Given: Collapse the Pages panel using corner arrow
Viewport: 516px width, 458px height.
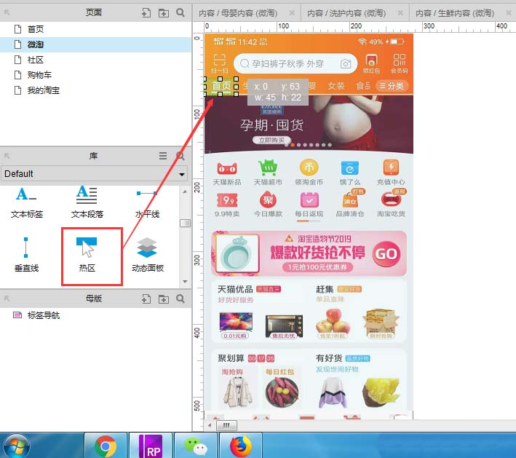Looking at the screenshot, I should click(7, 12).
